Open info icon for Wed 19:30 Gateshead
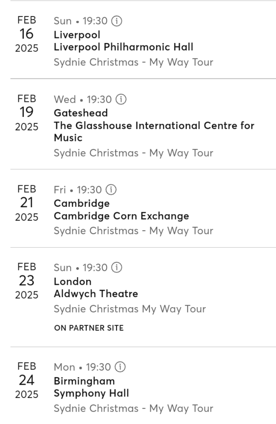Viewport: 276px width, 424px height. 123,100
